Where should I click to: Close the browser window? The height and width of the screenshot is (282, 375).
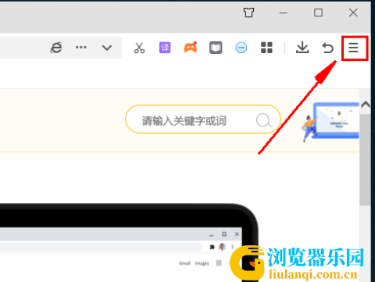353,12
